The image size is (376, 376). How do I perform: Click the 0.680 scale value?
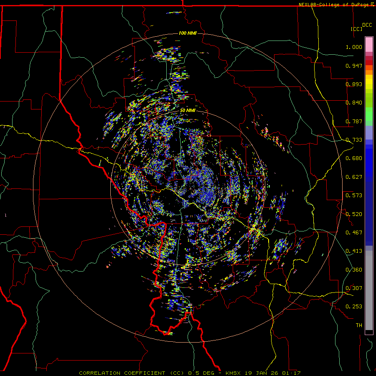point(354,158)
